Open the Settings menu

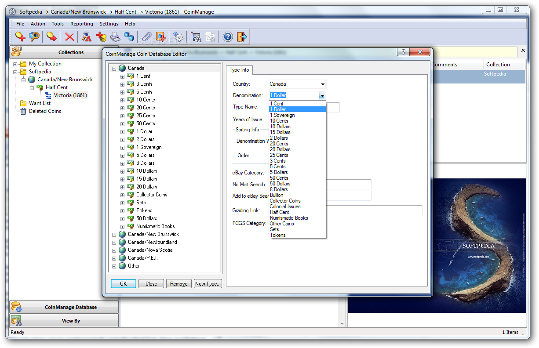pos(109,24)
